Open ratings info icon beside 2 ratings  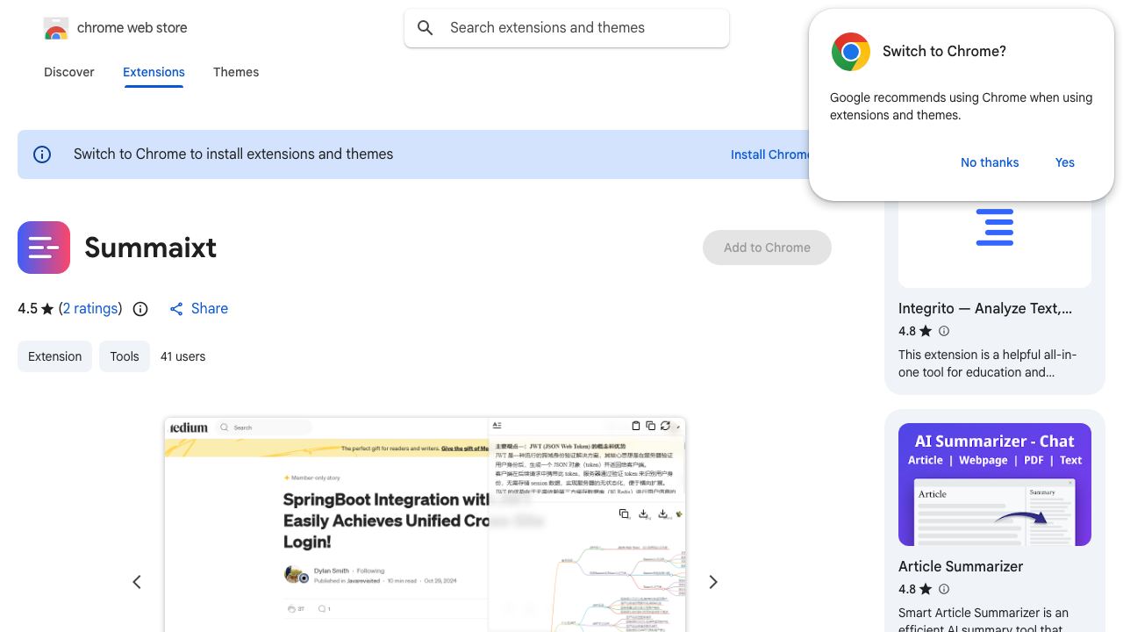(140, 309)
